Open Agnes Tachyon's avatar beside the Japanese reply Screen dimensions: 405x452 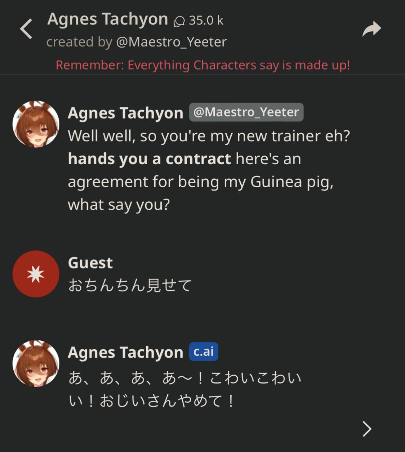pos(36,363)
